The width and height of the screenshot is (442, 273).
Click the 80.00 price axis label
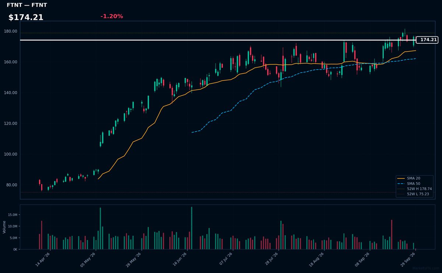coord(12,185)
